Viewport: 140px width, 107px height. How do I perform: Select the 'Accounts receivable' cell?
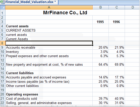pos(49,47)
